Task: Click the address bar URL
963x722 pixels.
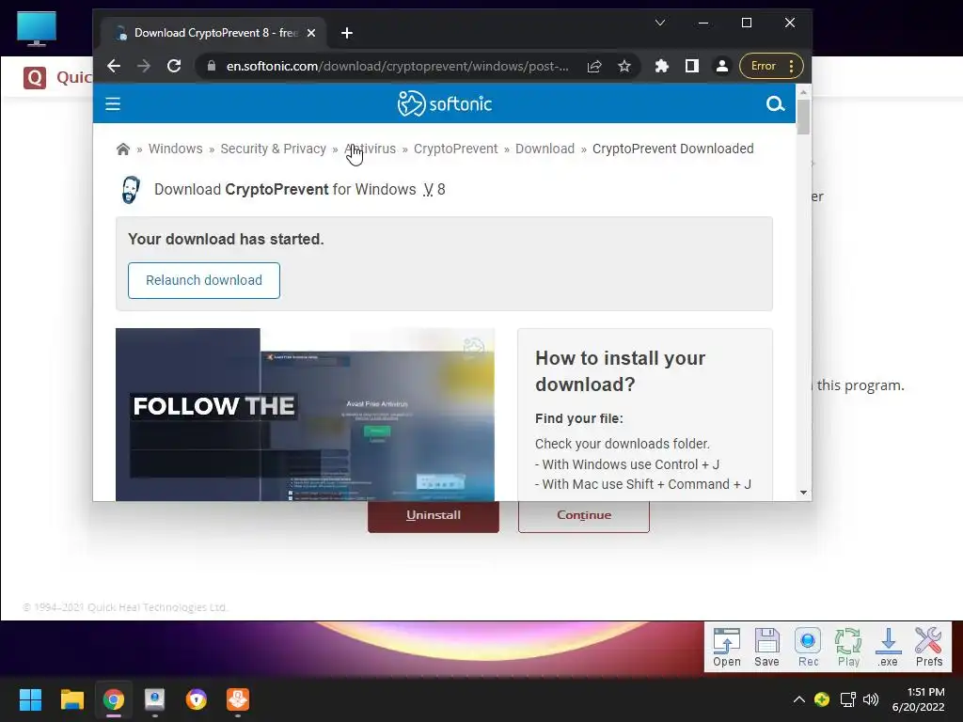Action: (397, 67)
